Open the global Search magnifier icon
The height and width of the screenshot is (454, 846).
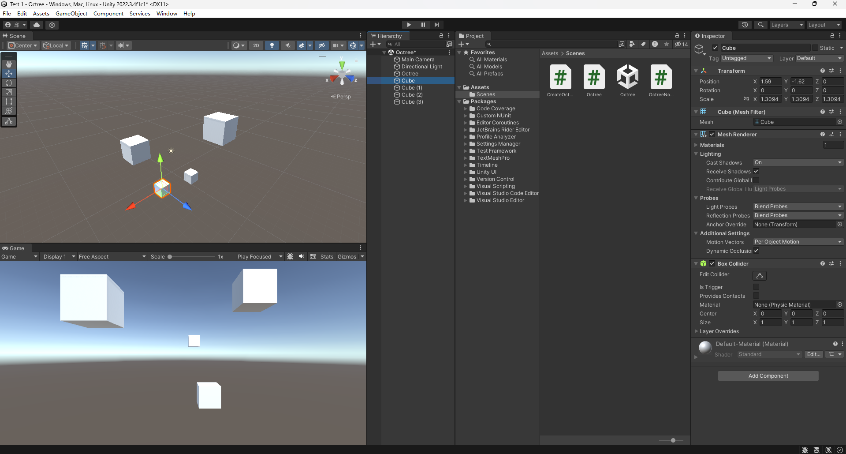pos(760,25)
